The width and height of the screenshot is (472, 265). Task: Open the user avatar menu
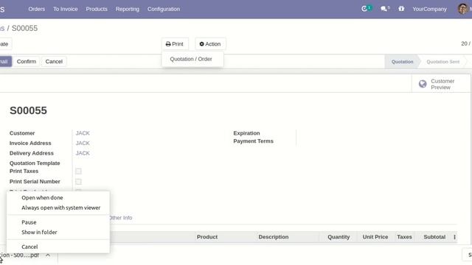pos(462,9)
